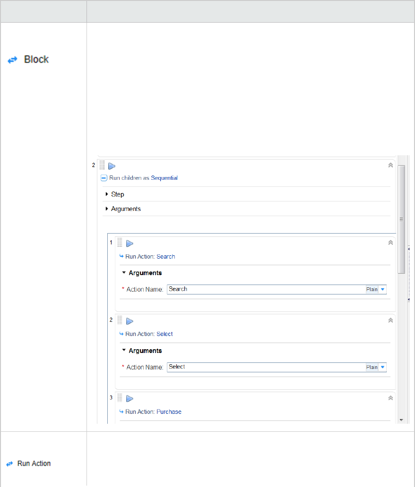
Task: Click the play icon on outer block step 2
Action: [x=112, y=166]
